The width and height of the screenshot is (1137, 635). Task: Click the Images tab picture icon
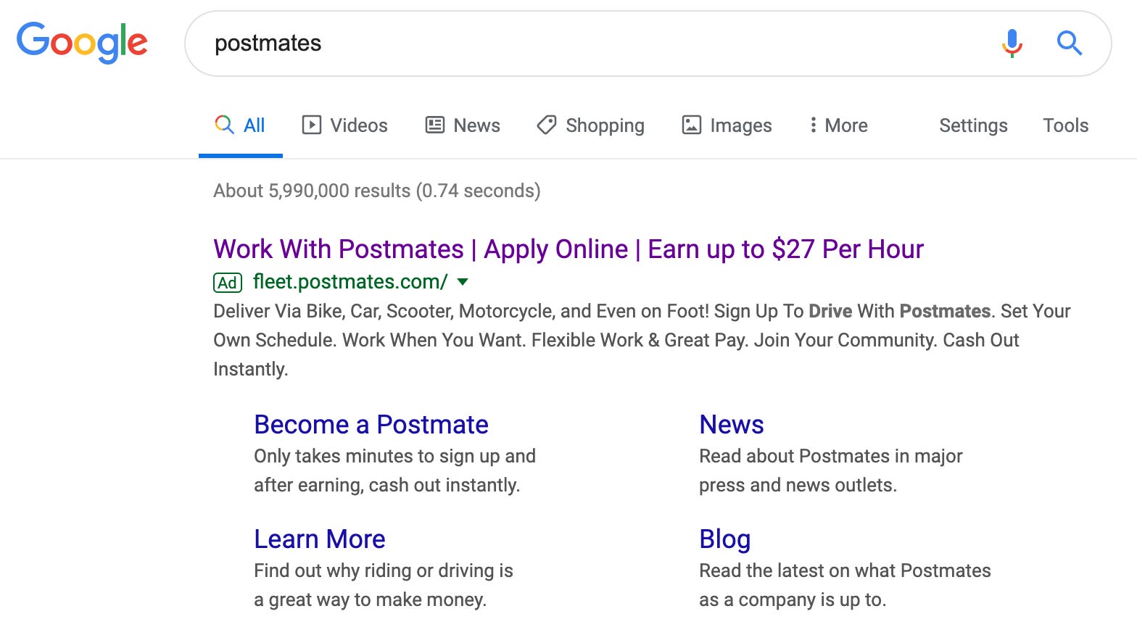(x=692, y=125)
